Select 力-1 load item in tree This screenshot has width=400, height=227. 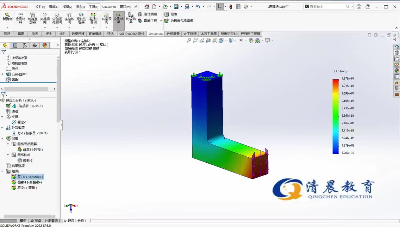[29, 133]
